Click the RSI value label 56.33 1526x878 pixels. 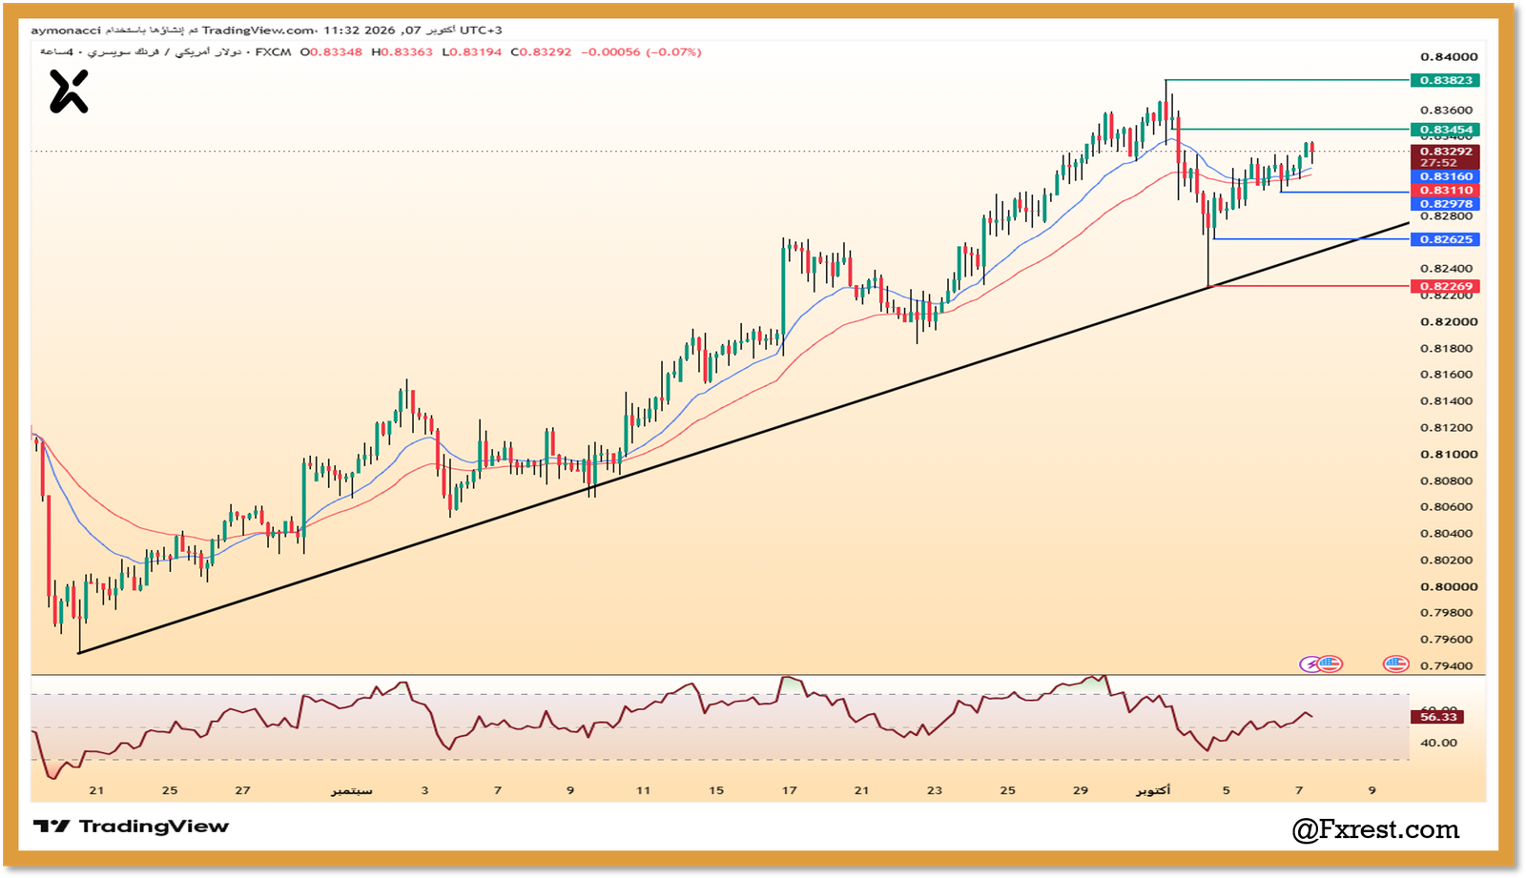pyautogui.click(x=1438, y=717)
